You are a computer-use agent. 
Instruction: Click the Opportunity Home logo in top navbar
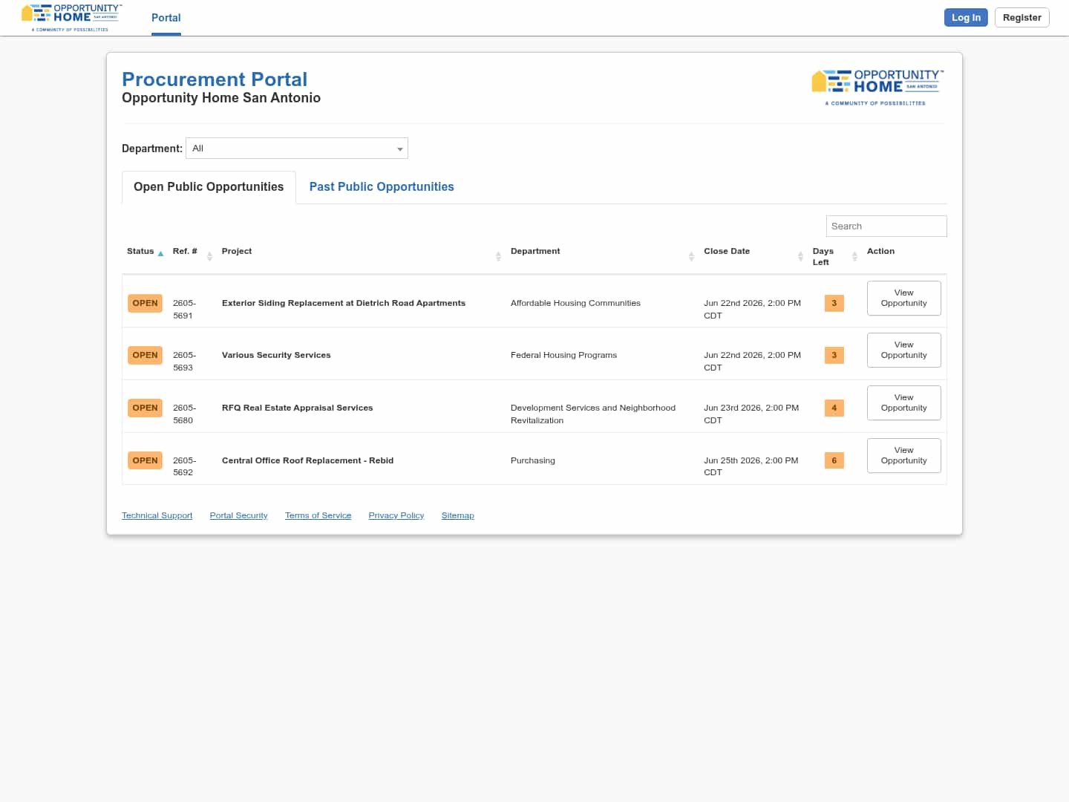point(72,18)
